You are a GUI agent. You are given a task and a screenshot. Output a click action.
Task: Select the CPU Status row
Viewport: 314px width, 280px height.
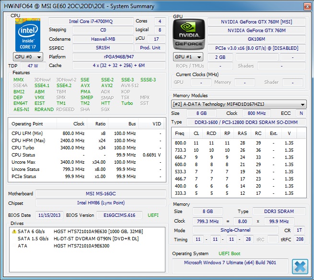click(87, 155)
